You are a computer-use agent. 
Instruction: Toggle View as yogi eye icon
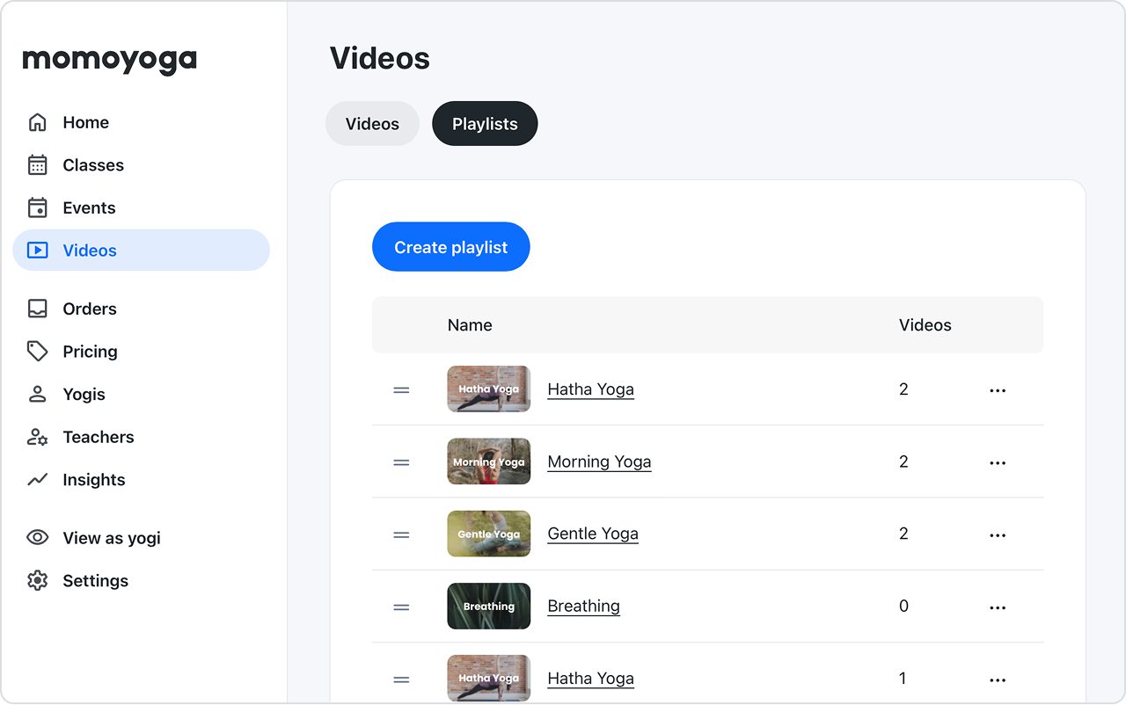click(x=36, y=537)
